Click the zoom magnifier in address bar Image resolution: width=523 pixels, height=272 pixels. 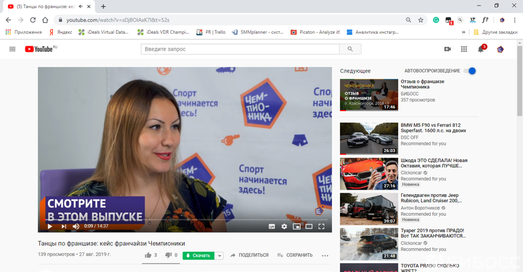408,20
